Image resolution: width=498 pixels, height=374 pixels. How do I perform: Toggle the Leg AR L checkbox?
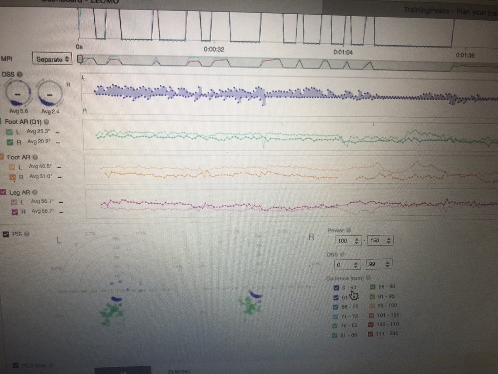tap(13, 202)
